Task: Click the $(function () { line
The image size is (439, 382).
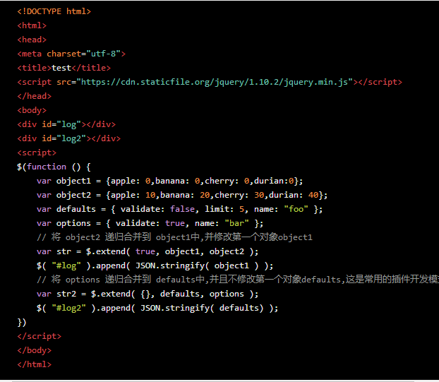Action: (x=54, y=167)
